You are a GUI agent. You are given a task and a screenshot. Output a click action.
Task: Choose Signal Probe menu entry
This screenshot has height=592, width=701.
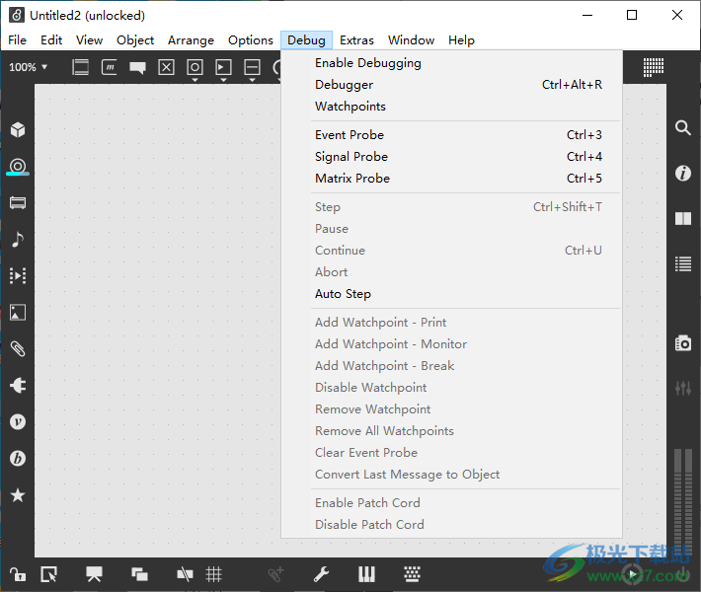(x=350, y=157)
